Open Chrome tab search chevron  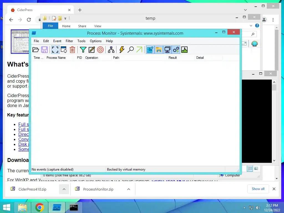point(245,10)
